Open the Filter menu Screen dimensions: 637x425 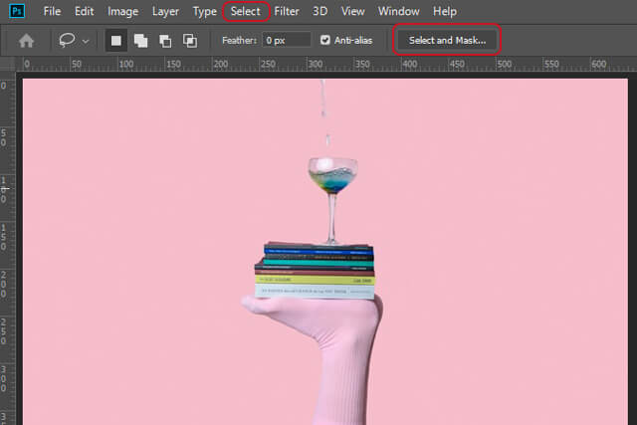pyautogui.click(x=287, y=11)
